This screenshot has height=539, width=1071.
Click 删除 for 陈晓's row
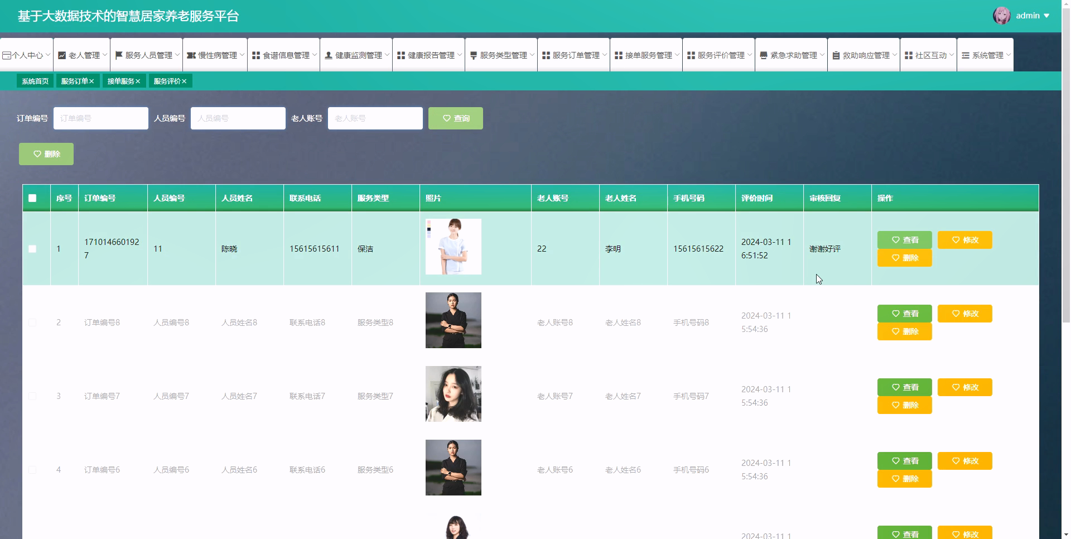[x=905, y=258]
